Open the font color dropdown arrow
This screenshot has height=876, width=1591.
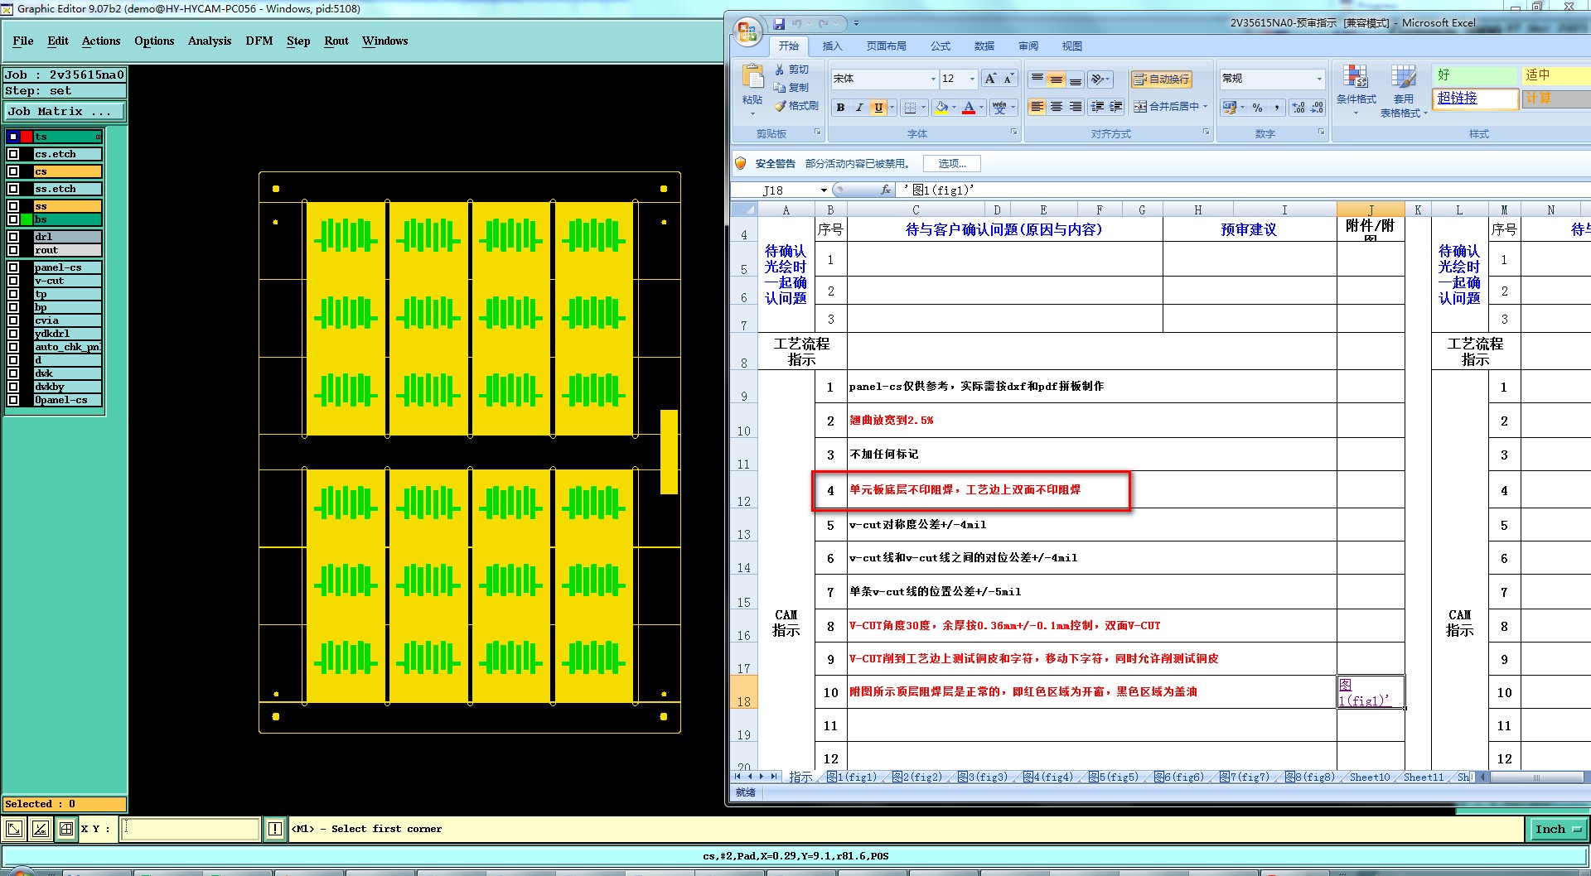click(x=982, y=108)
